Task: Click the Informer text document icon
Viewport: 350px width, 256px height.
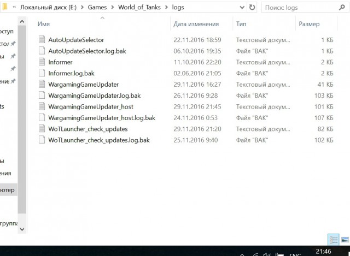Action: (42, 62)
